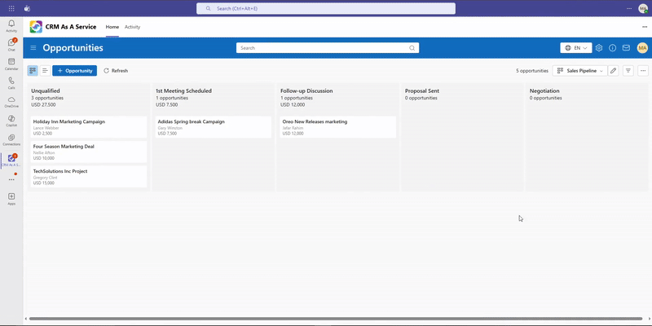Open the hamburger navigation menu
The width and height of the screenshot is (652, 326).
click(x=33, y=48)
